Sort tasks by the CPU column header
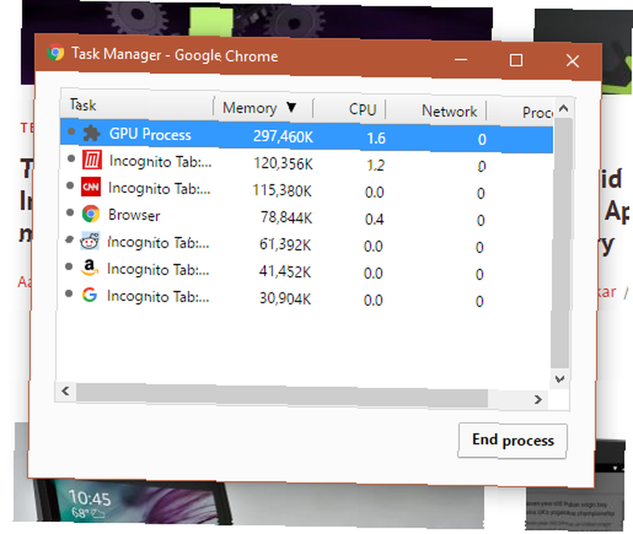Image resolution: width=633 pixels, height=534 pixels. pos(363,110)
